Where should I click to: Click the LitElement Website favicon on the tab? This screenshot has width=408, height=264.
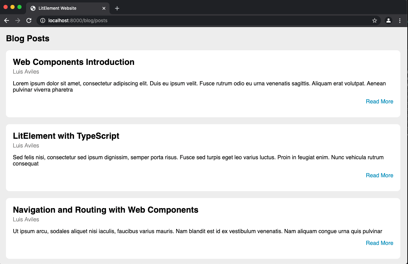click(x=32, y=8)
